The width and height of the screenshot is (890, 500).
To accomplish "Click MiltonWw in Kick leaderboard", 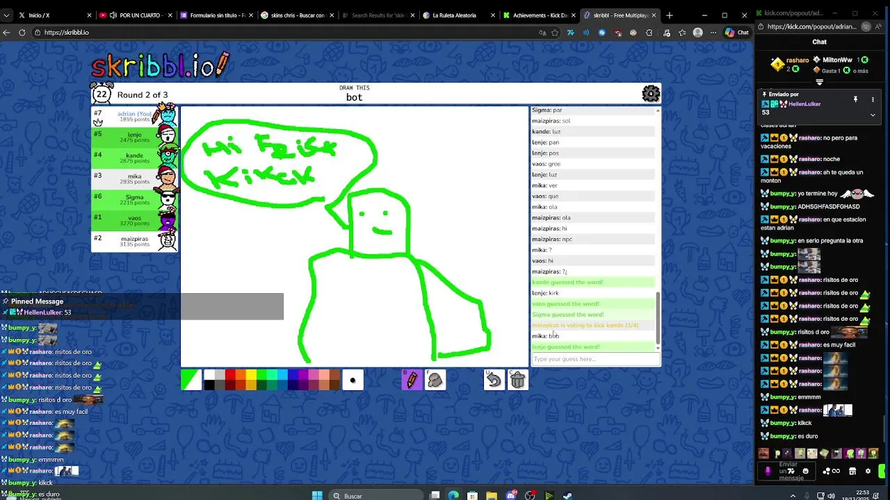I will click(x=837, y=60).
